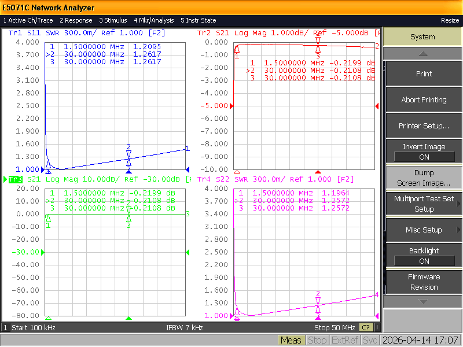The width and height of the screenshot is (463, 347).
Task: Click the Svc status indicator
Action: 370,341
